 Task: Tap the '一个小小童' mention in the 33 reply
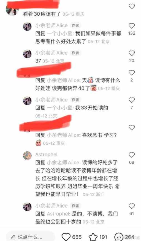click(x=60, y=108)
